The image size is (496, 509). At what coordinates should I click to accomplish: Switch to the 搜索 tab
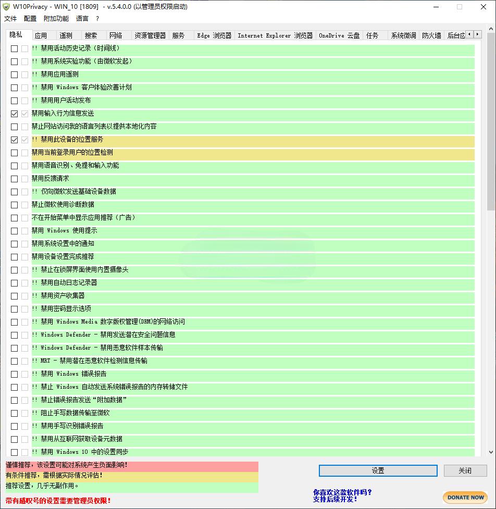coord(94,35)
